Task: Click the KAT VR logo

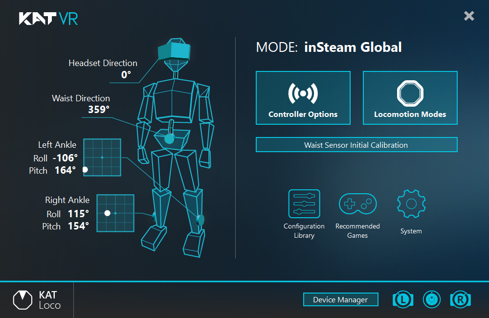Action: (x=48, y=19)
